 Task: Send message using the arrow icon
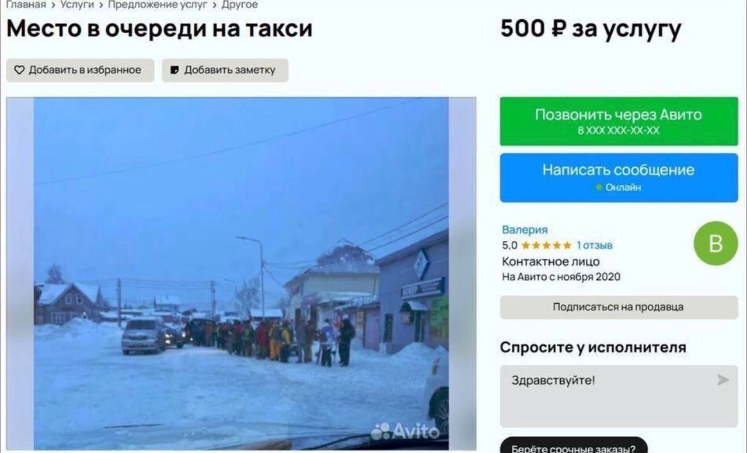tap(723, 380)
